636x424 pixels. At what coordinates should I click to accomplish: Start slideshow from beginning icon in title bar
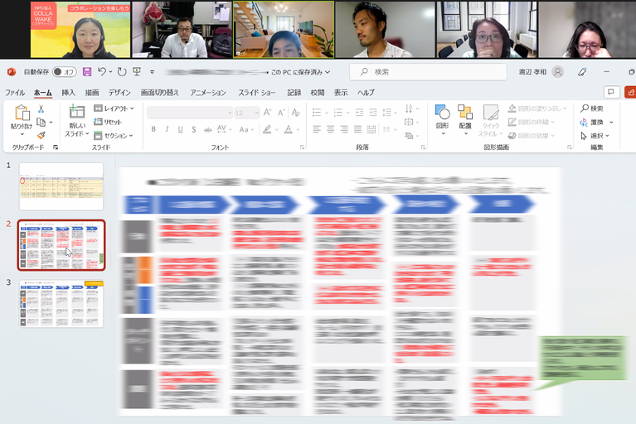click(x=136, y=71)
